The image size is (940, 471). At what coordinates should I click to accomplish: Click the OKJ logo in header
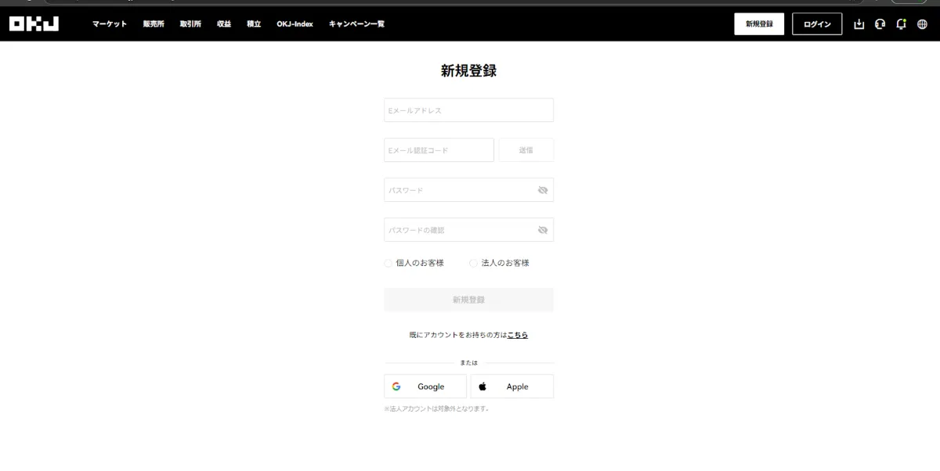click(34, 24)
